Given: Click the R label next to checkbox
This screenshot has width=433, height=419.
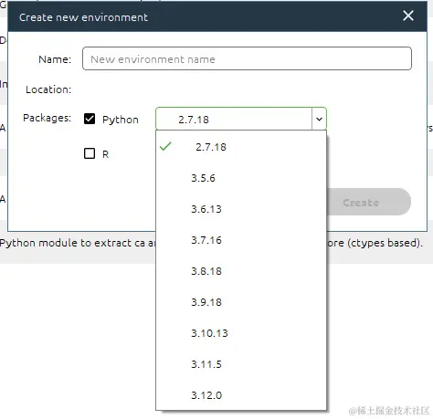Looking at the screenshot, I should [105, 154].
